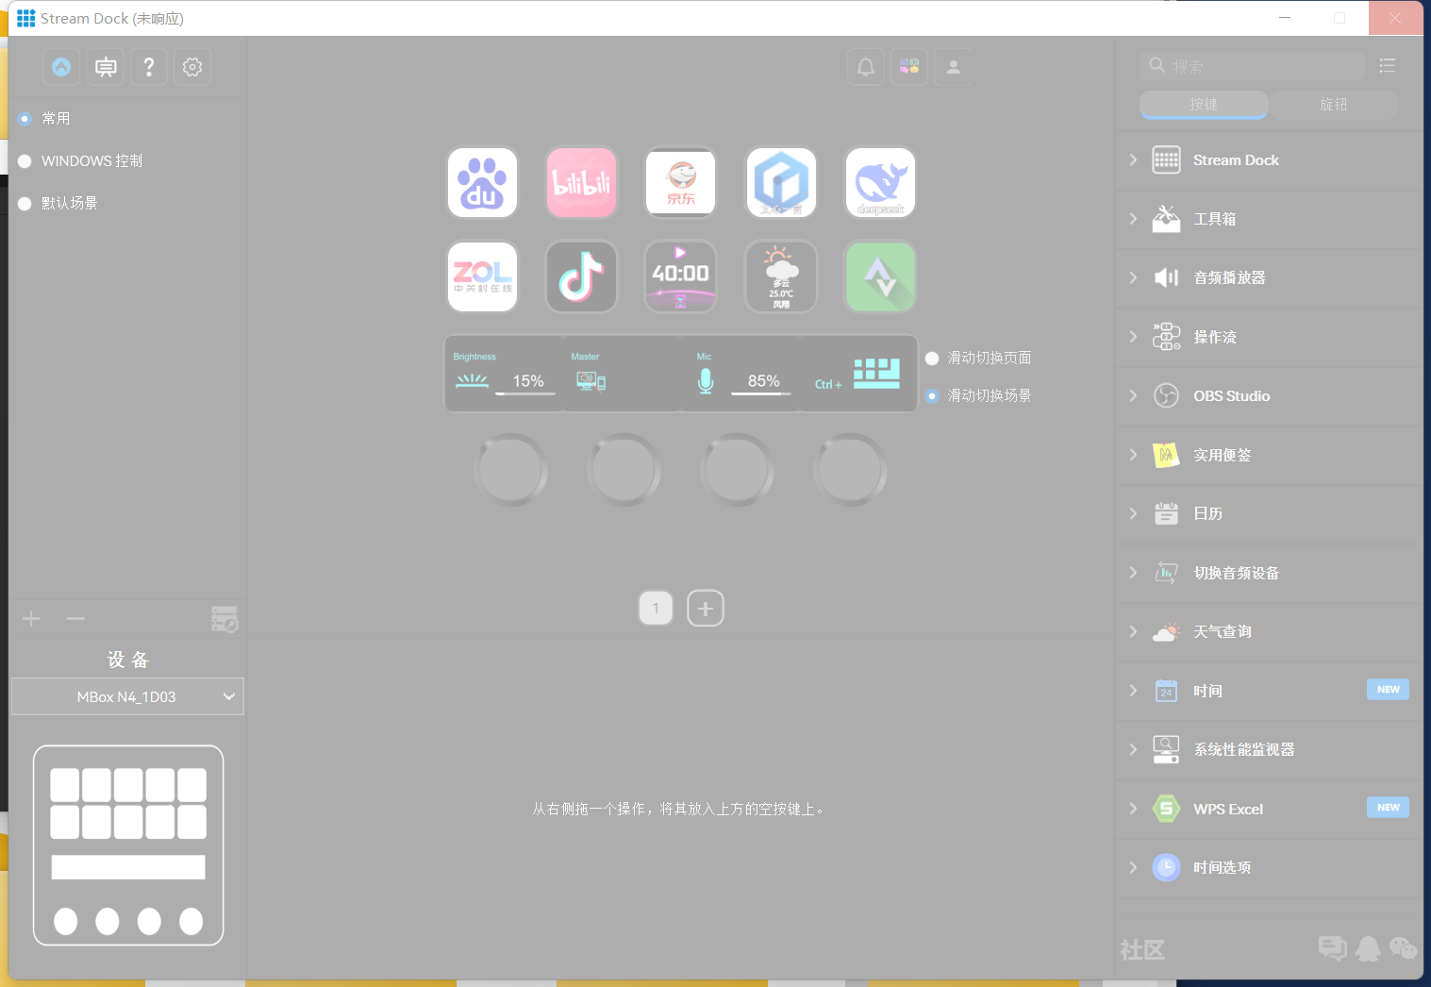Open the help question mark icon
Viewport: 1431px width, 987px height.
coord(149,67)
